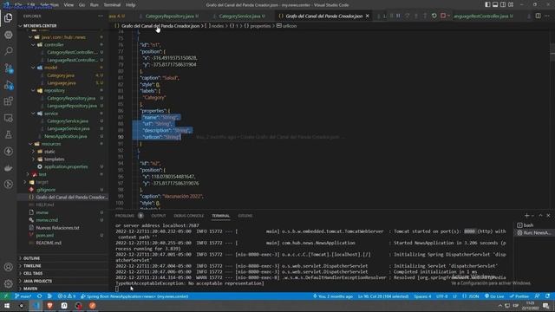Expand the OUTLINE section

pyautogui.click(x=31, y=258)
